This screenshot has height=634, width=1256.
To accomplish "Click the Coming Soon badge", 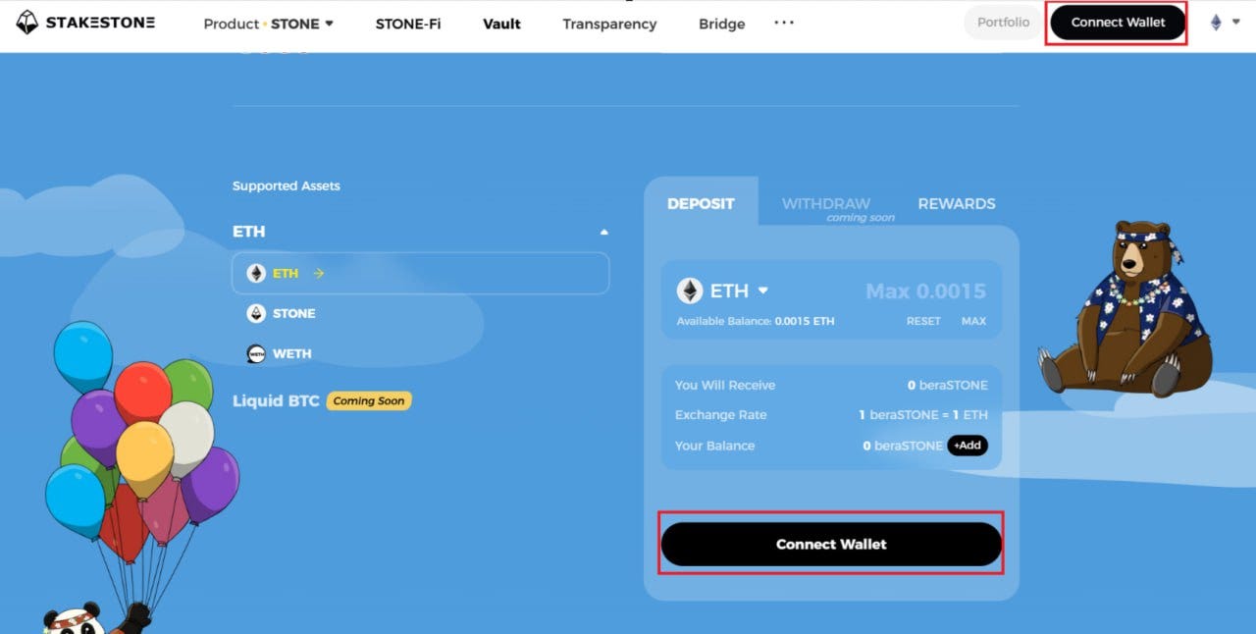I will [368, 400].
